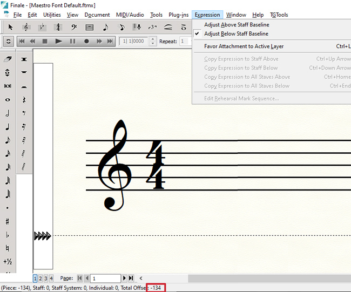
Task: Switch to layer 2 button
Action: (x=40, y=279)
